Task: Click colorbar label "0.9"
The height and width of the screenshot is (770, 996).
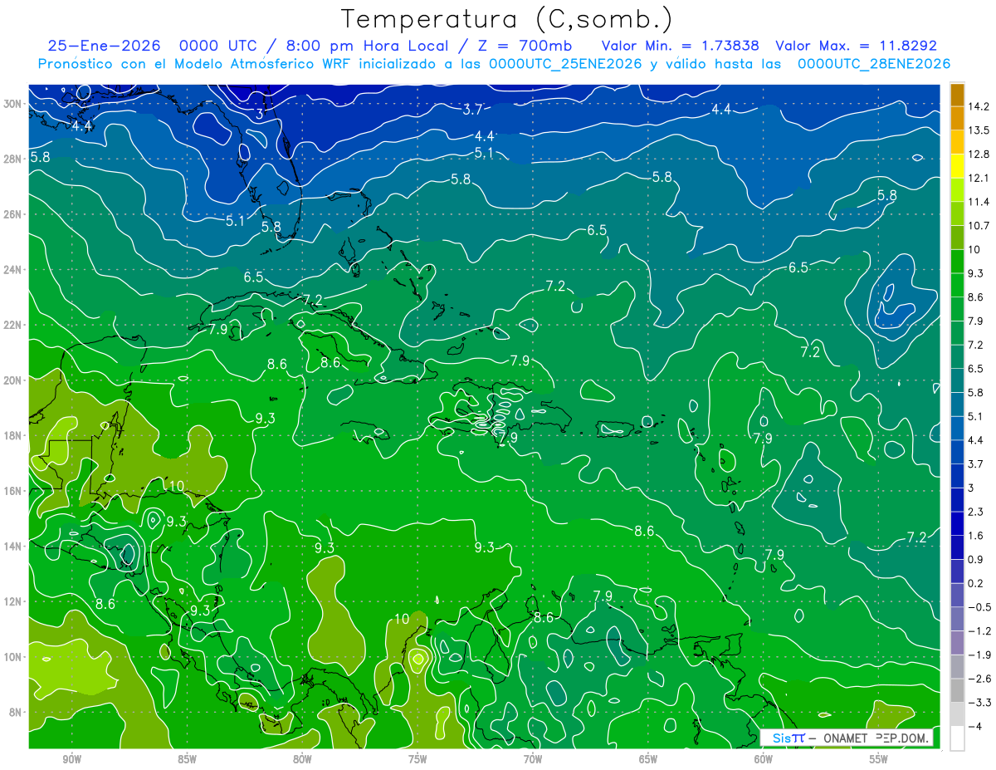Action: (x=975, y=559)
